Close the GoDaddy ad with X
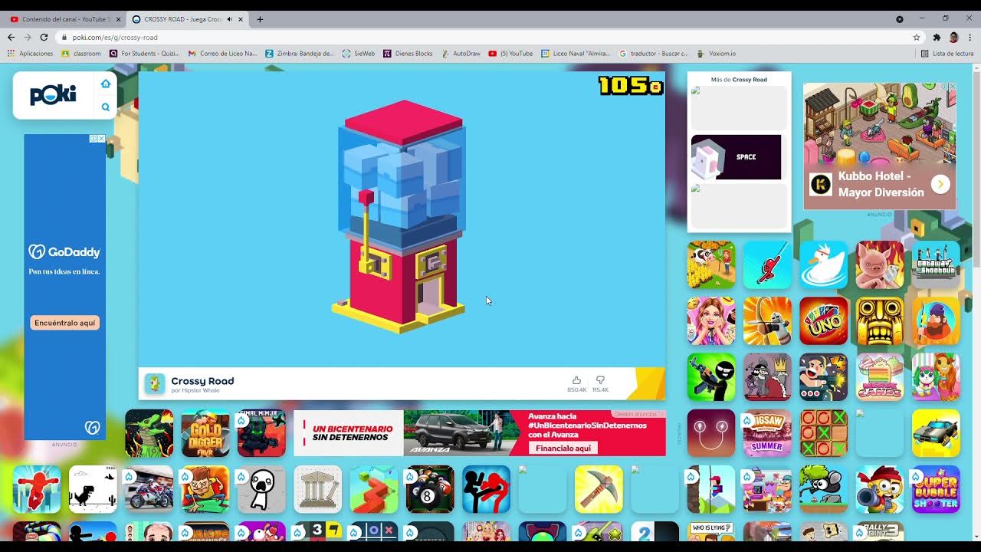The image size is (981, 552). (101, 139)
